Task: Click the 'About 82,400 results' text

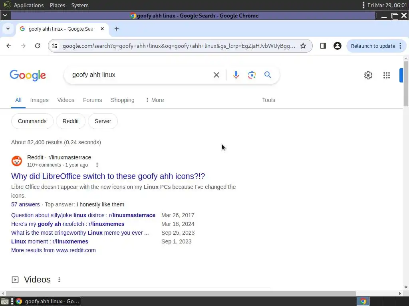Action: pos(56,142)
